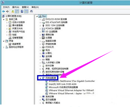The width and height of the screenshot is (130, 107).
Task: Click the clock icon beside 任务计划程序
Action: click(10, 22)
